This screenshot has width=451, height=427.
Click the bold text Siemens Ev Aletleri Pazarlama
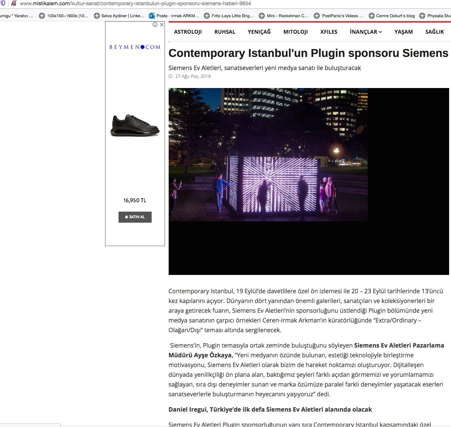[x=399, y=345]
